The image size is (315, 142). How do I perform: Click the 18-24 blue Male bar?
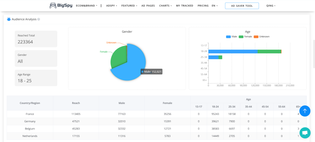click(x=233, y=51)
